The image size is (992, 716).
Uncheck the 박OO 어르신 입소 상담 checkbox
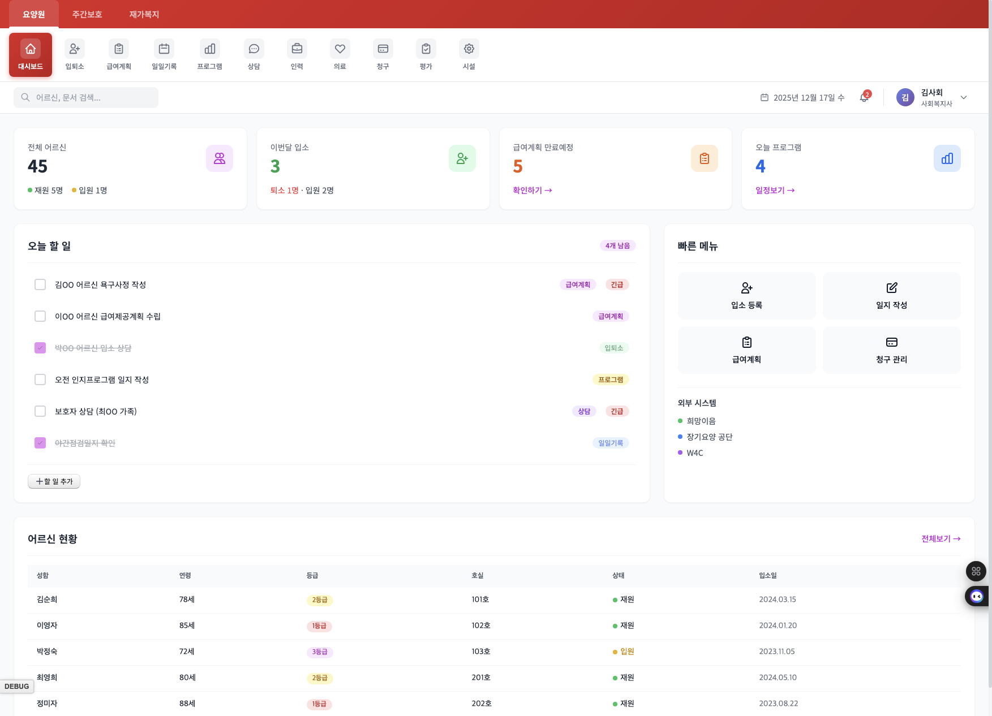(x=40, y=348)
